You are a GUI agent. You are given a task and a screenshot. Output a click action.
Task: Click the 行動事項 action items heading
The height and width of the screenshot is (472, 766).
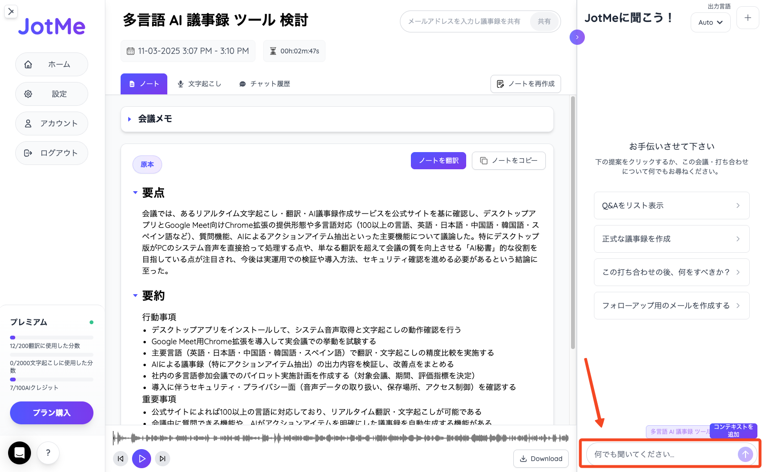tap(159, 317)
